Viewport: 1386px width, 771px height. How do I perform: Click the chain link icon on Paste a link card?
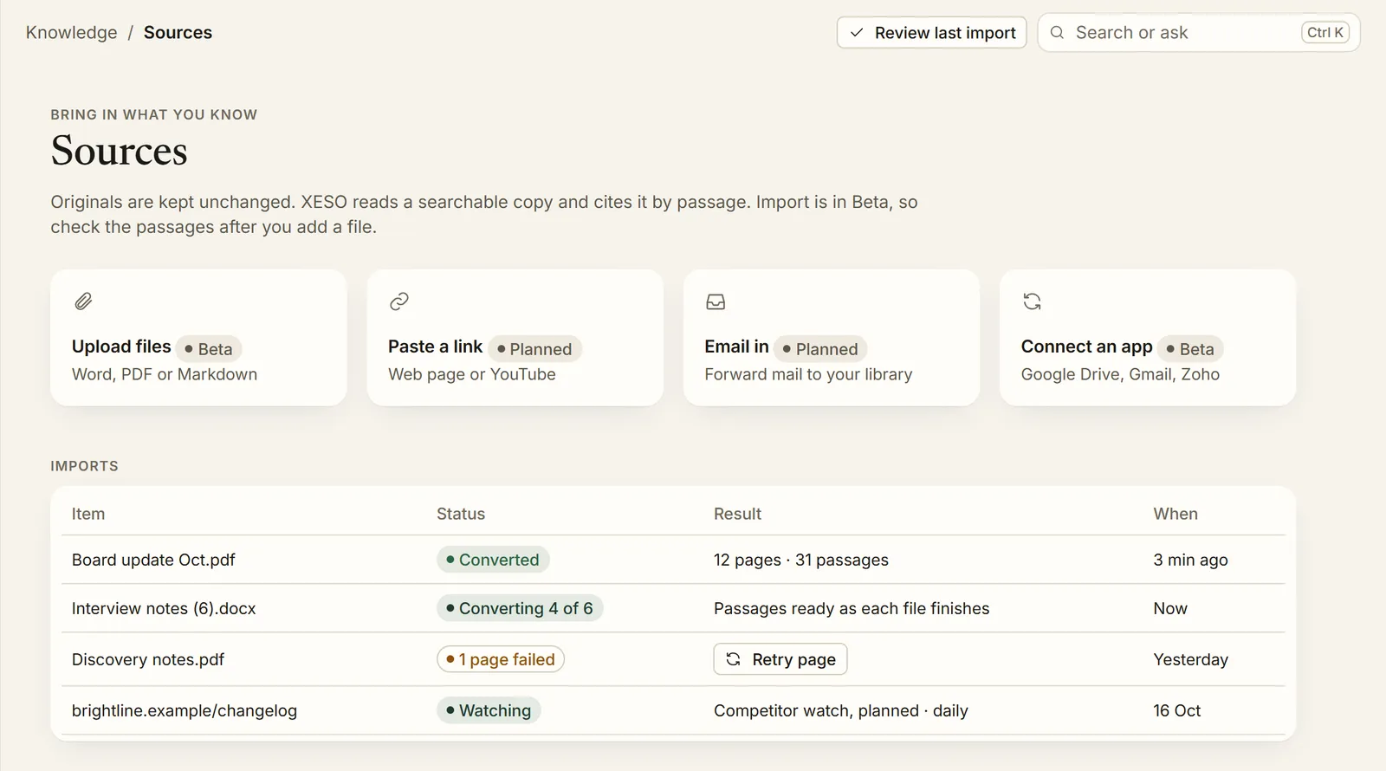pyautogui.click(x=399, y=301)
